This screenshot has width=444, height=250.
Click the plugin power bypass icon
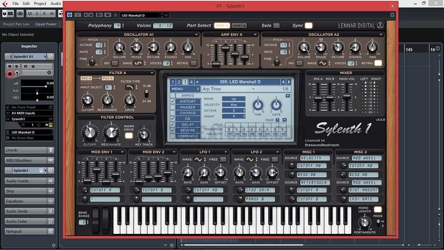tap(69, 15)
